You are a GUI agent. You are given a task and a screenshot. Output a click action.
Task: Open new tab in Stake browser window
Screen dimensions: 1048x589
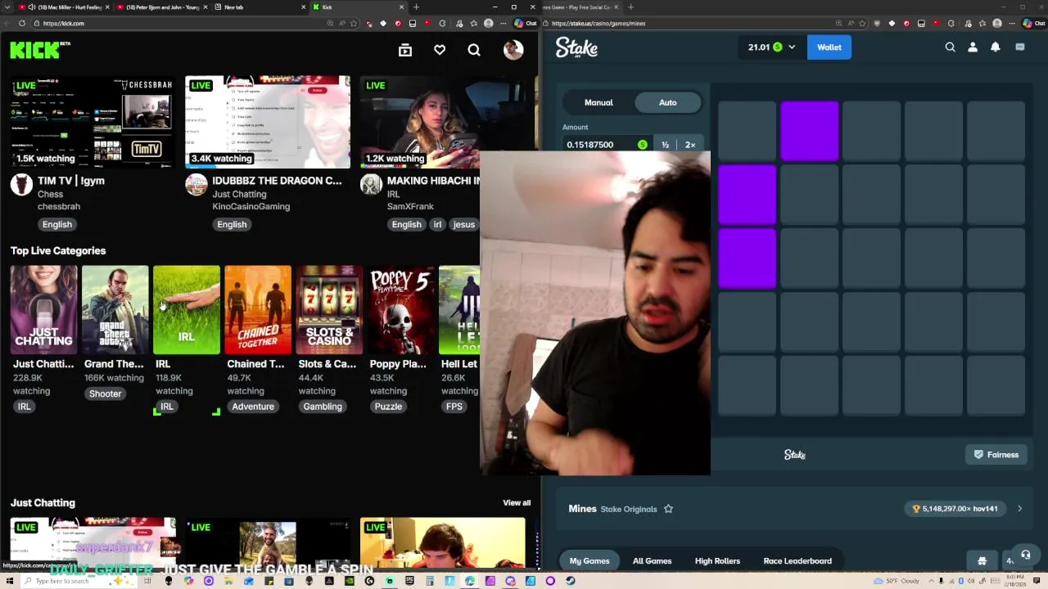(630, 7)
